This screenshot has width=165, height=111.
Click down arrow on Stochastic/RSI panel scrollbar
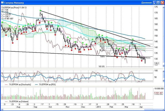pos(164,81)
